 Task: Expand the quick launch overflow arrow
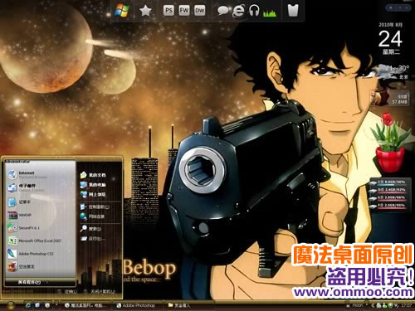pyautogui.click(x=56, y=305)
